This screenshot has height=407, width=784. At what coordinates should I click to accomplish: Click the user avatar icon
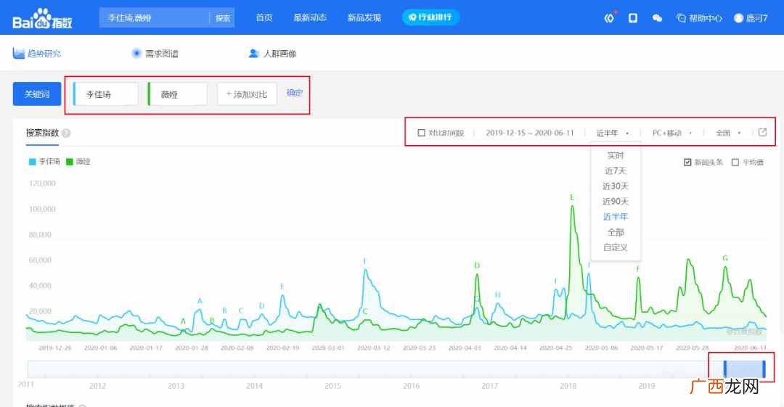pos(738,18)
